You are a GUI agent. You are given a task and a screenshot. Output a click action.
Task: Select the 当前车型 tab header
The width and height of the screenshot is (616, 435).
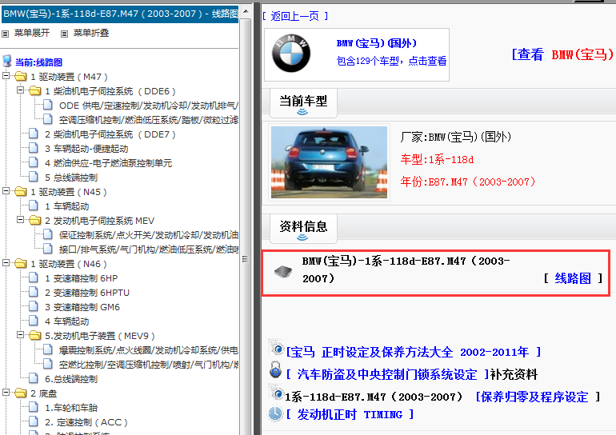303,103
